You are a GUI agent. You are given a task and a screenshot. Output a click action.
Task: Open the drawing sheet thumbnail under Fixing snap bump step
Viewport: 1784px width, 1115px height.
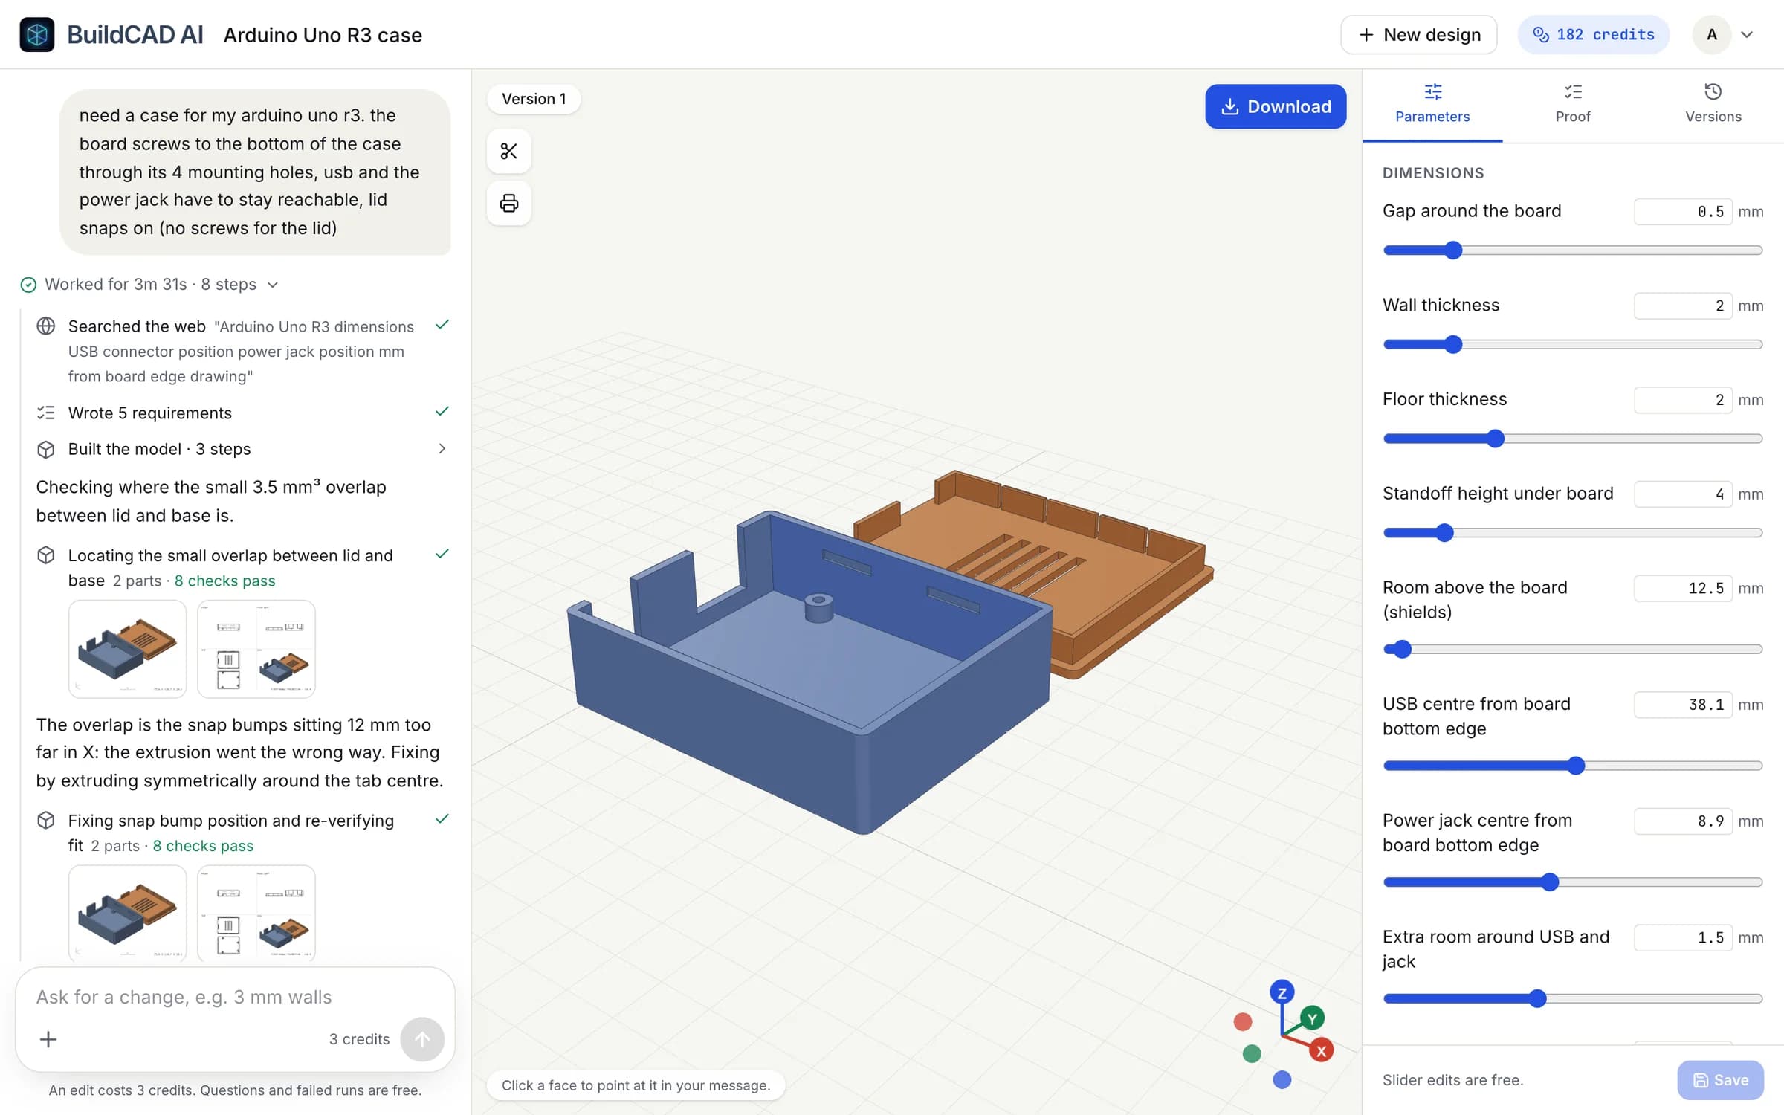pyautogui.click(x=256, y=913)
